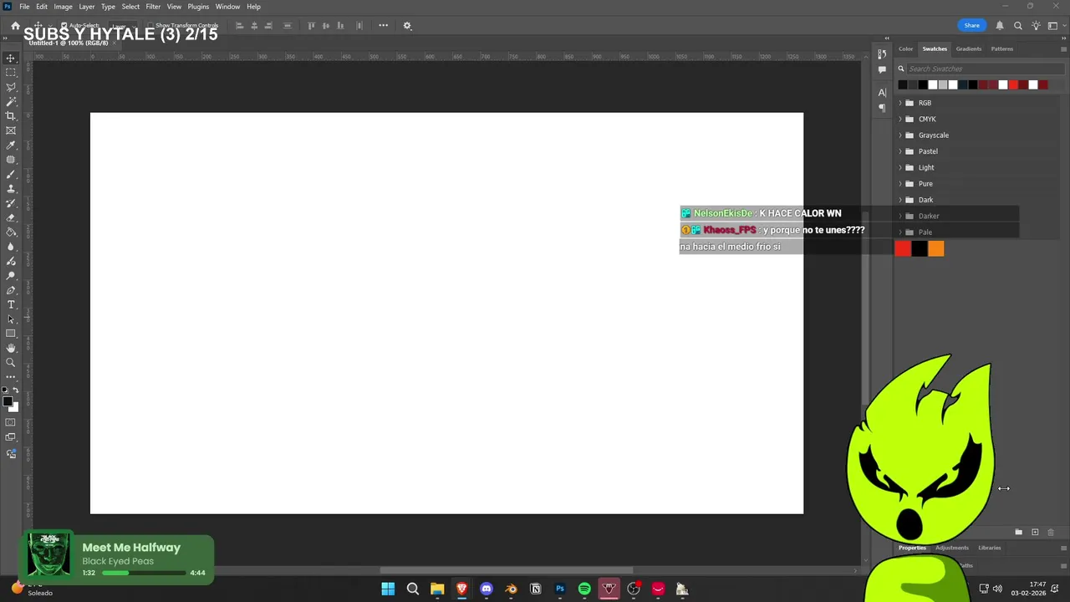
Task: Swap foreground and background colors
Action: point(16,390)
